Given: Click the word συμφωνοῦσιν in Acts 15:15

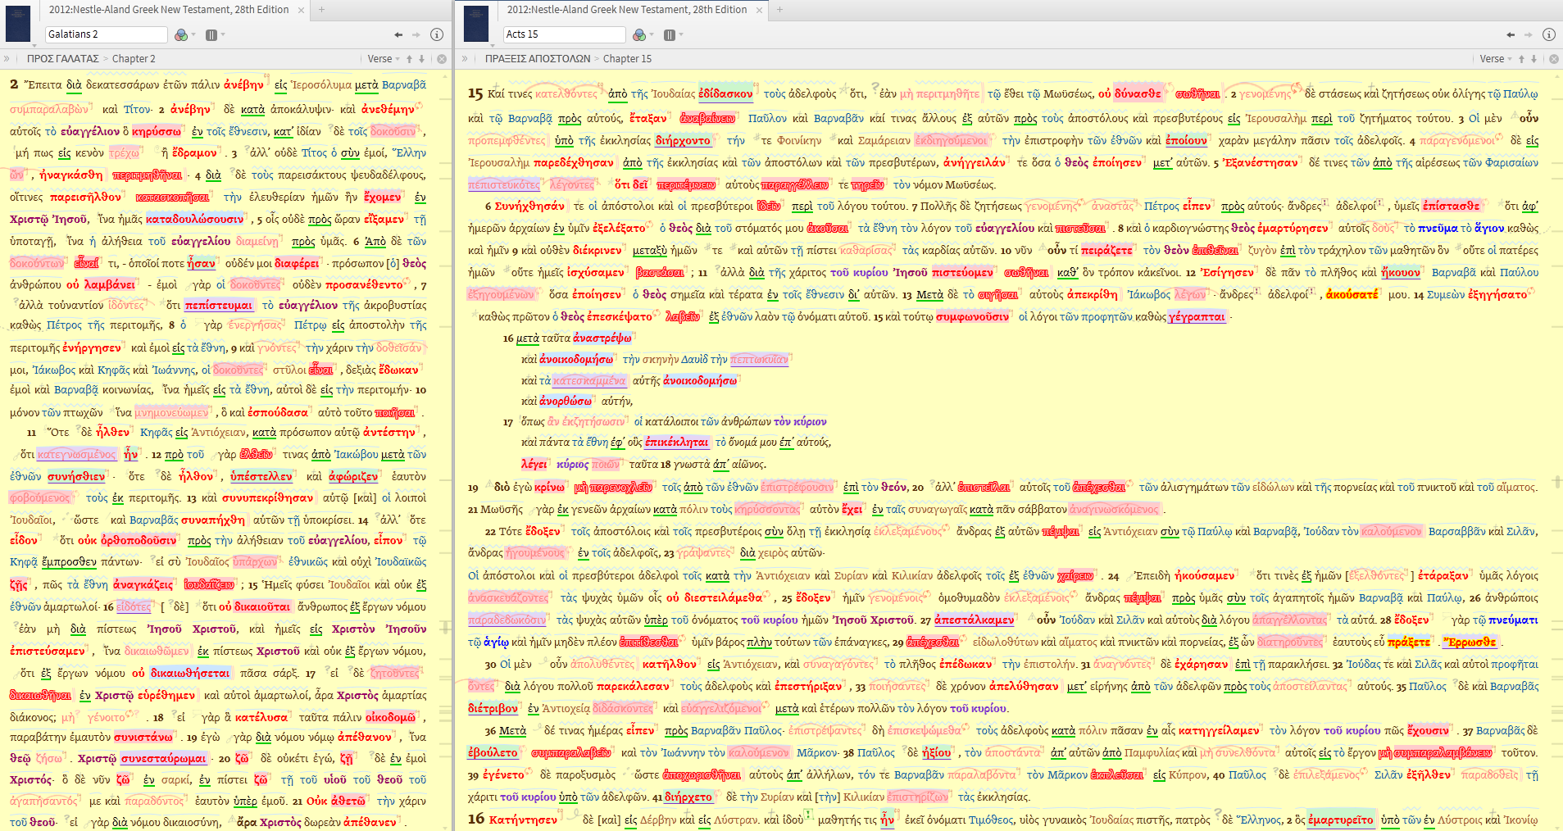Looking at the screenshot, I should point(973,316).
